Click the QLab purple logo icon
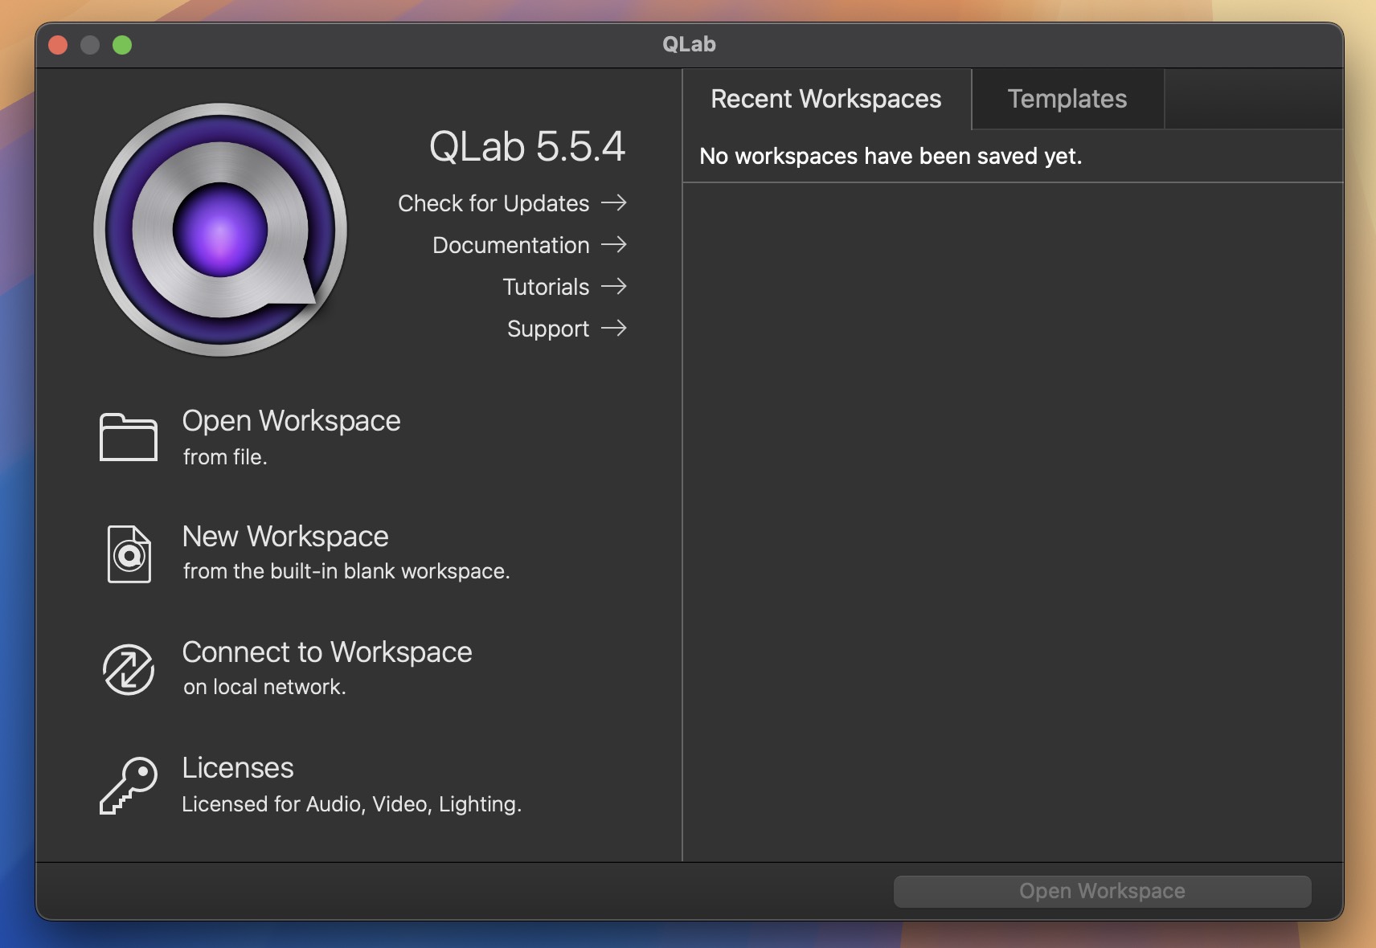The image size is (1376, 948). pos(220,230)
